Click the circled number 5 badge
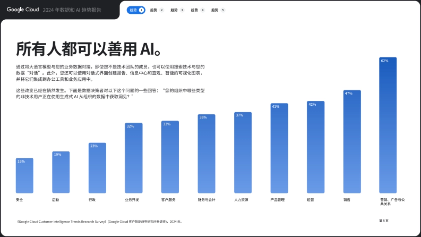Screen dimensions: 421x237 (x=223, y=10)
